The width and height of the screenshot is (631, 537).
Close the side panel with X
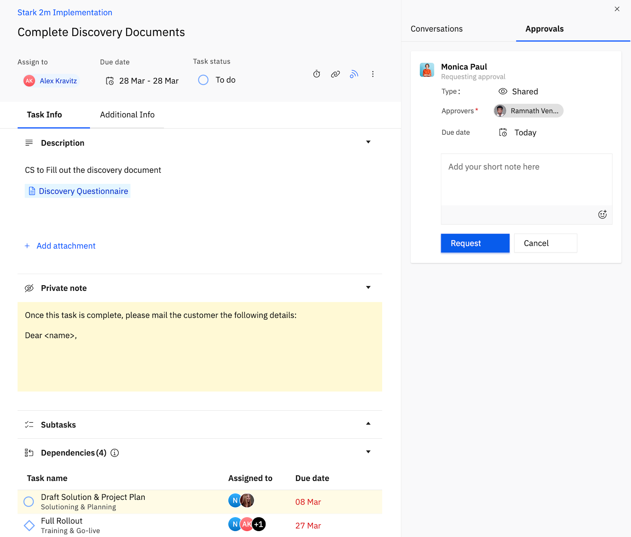[x=617, y=9]
